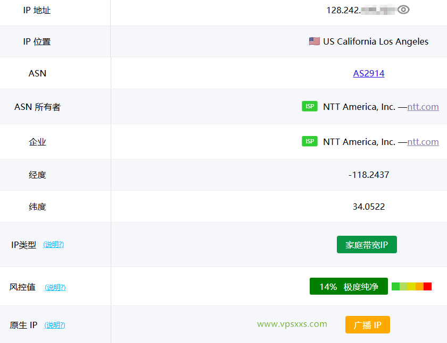Click the ASN 所有者 row label
The height and width of the screenshot is (343, 447).
tap(37, 107)
